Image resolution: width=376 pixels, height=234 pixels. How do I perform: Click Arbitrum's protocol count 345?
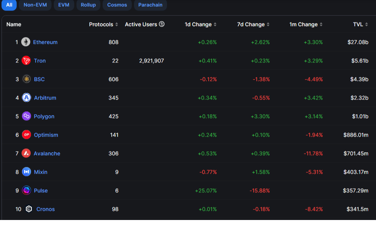pos(114,98)
